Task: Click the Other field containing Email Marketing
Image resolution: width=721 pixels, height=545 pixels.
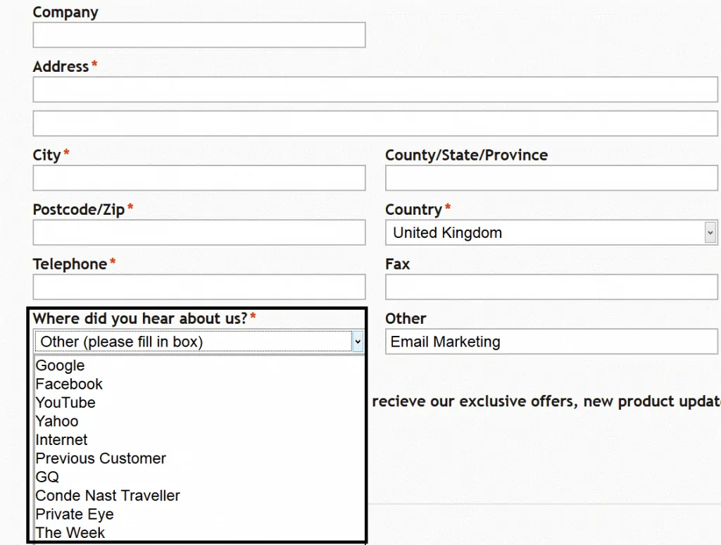Action: (x=551, y=342)
